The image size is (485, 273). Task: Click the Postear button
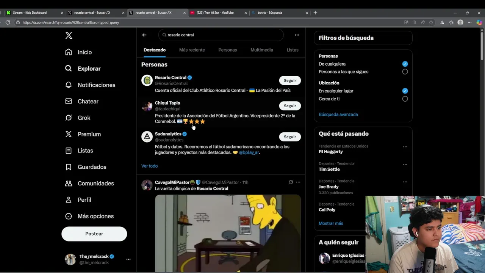[x=94, y=234]
